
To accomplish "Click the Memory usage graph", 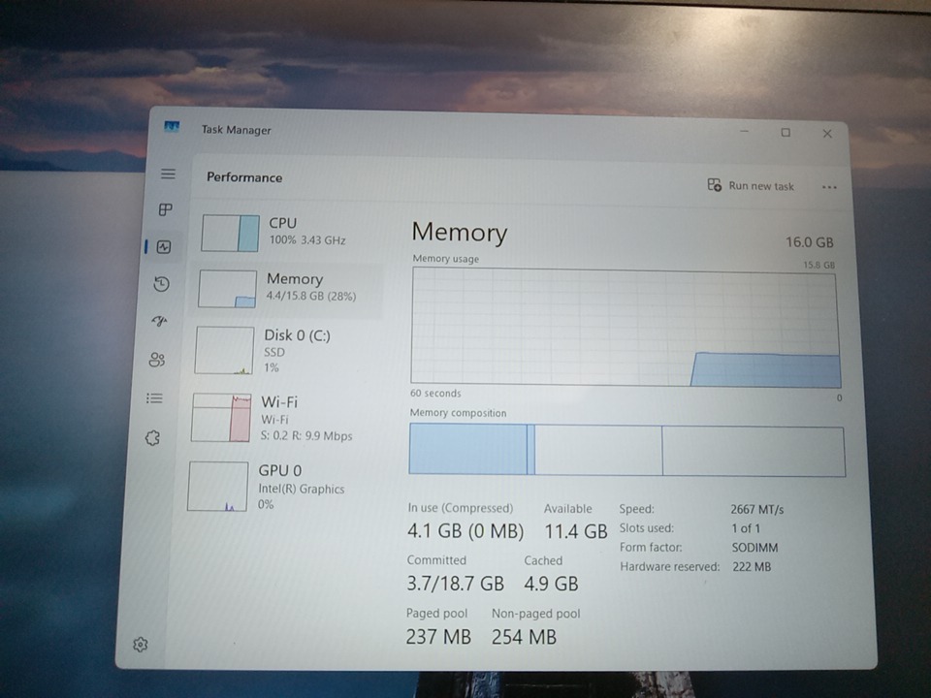I will [x=626, y=327].
